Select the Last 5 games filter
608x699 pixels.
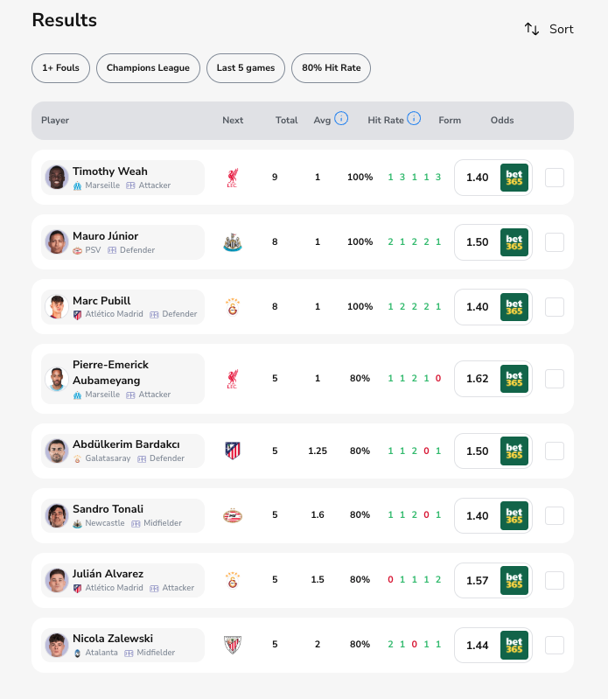click(x=246, y=68)
